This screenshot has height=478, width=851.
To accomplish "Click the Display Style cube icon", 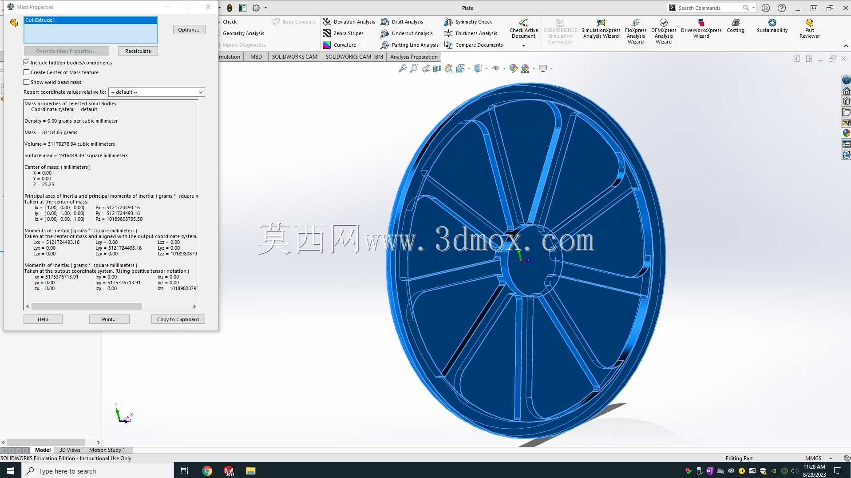I will click(x=478, y=68).
